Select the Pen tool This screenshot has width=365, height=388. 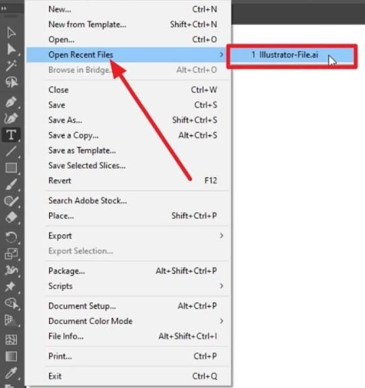11,102
